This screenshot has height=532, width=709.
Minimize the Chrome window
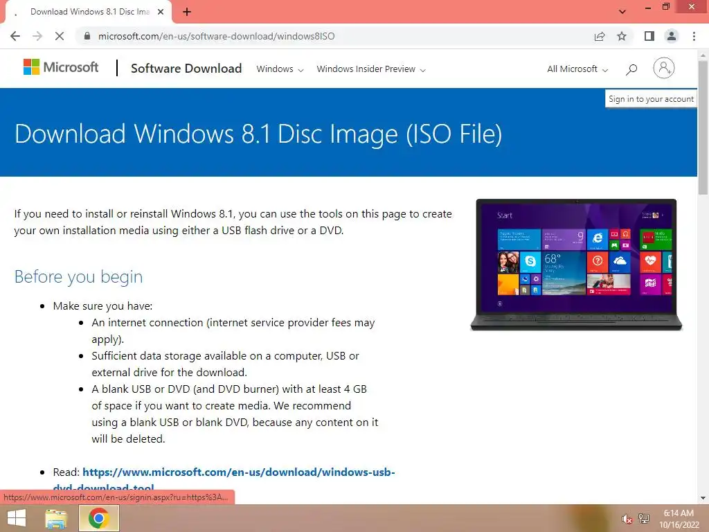[648, 7]
